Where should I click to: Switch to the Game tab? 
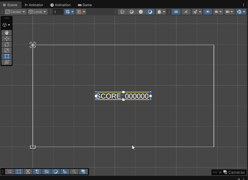coord(85,5)
